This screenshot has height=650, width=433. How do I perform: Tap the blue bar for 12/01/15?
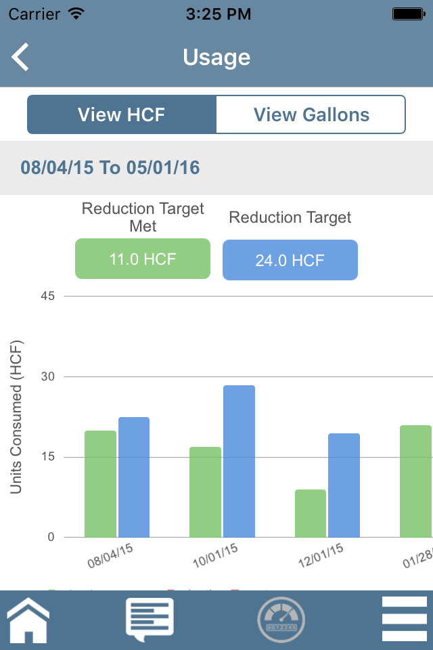(344, 485)
